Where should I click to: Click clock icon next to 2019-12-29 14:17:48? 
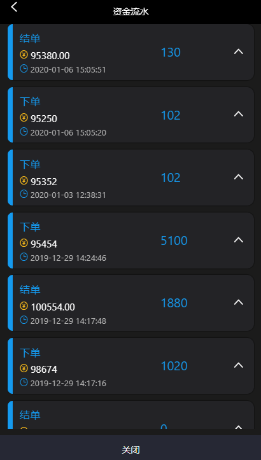coord(24,320)
